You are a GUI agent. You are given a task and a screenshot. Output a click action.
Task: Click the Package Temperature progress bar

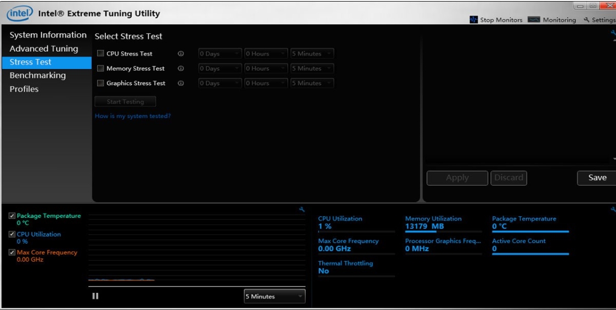click(530, 232)
